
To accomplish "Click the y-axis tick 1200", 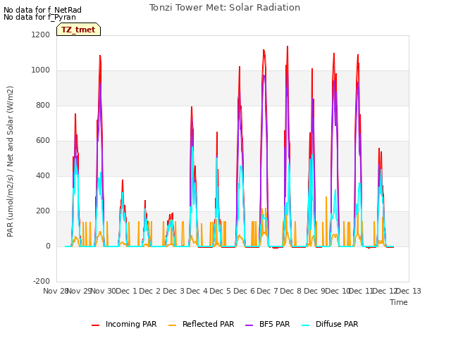I will [x=41, y=35].
